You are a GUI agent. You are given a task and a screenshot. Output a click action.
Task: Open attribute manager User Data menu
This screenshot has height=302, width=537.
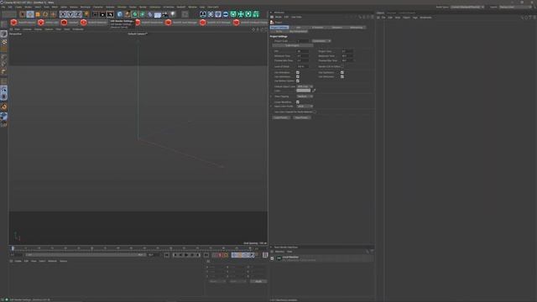coord(296,17)
